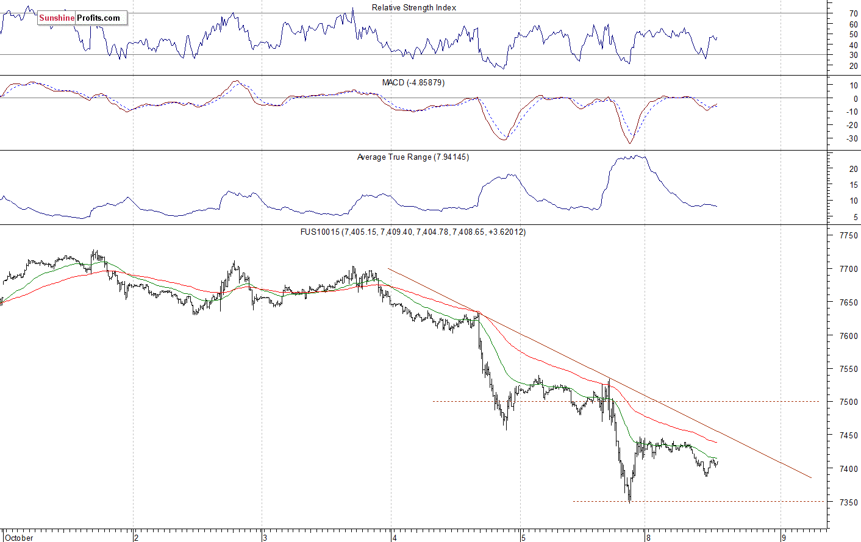Click the RSI axis value 60
The image size is (861, 542).
(853, 25)
